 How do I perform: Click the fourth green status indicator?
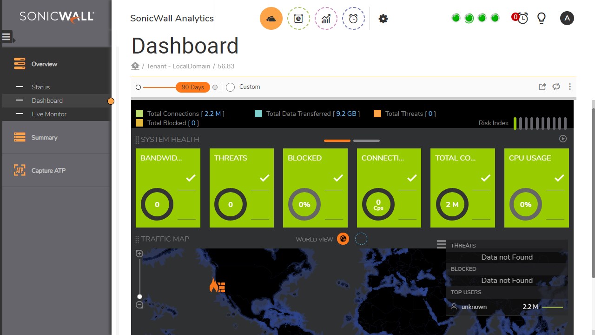(495, 18)
